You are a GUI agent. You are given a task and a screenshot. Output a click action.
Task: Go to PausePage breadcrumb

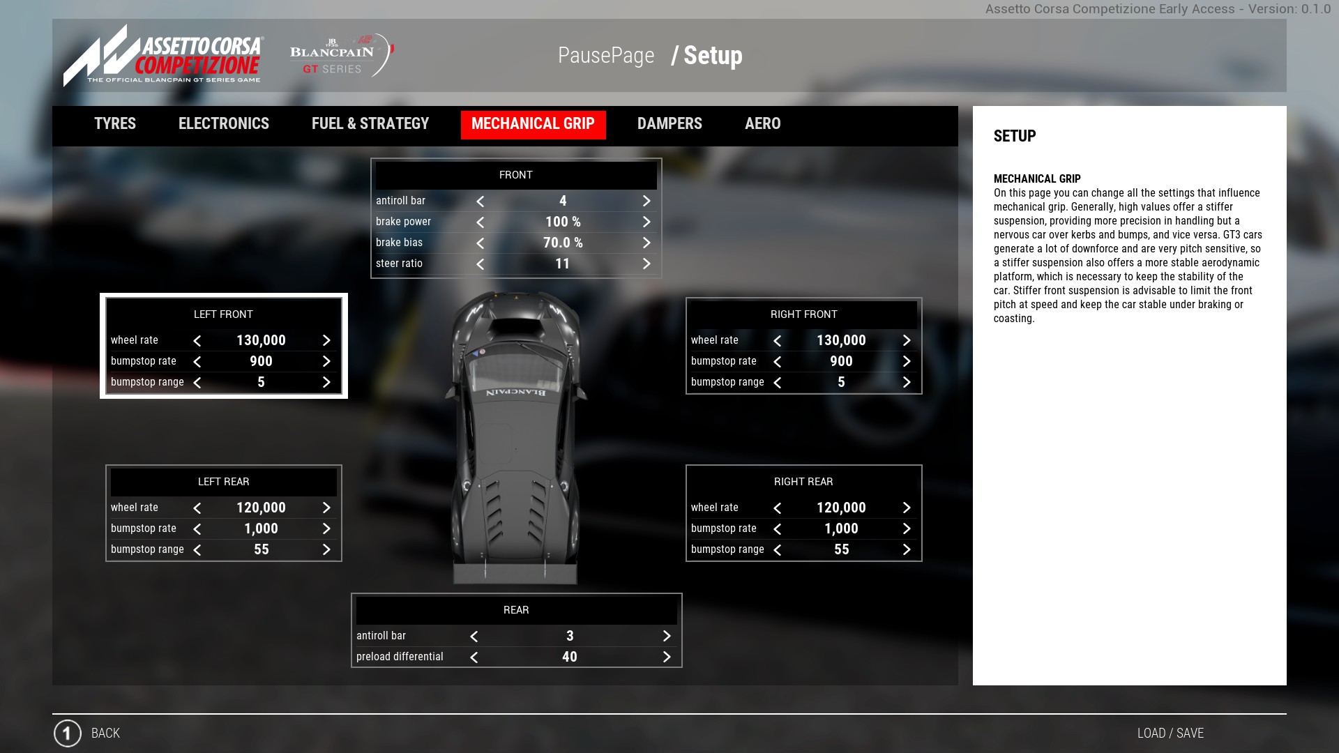point(606,56)
